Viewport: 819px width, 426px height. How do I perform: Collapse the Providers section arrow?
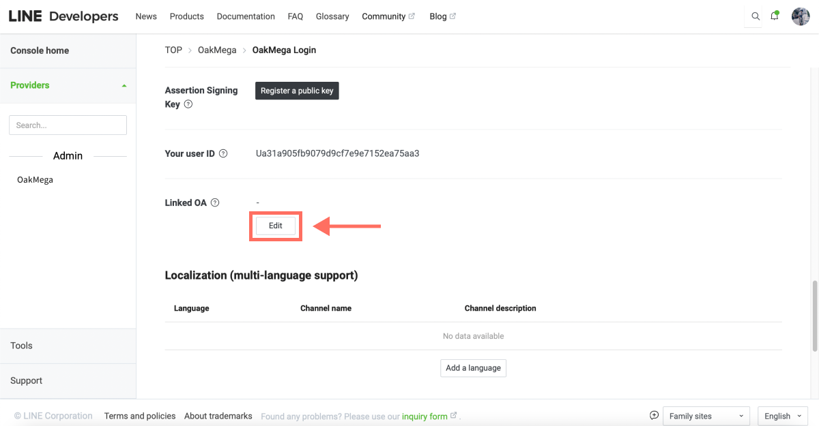pyautogui.click(x=124, y=85)
